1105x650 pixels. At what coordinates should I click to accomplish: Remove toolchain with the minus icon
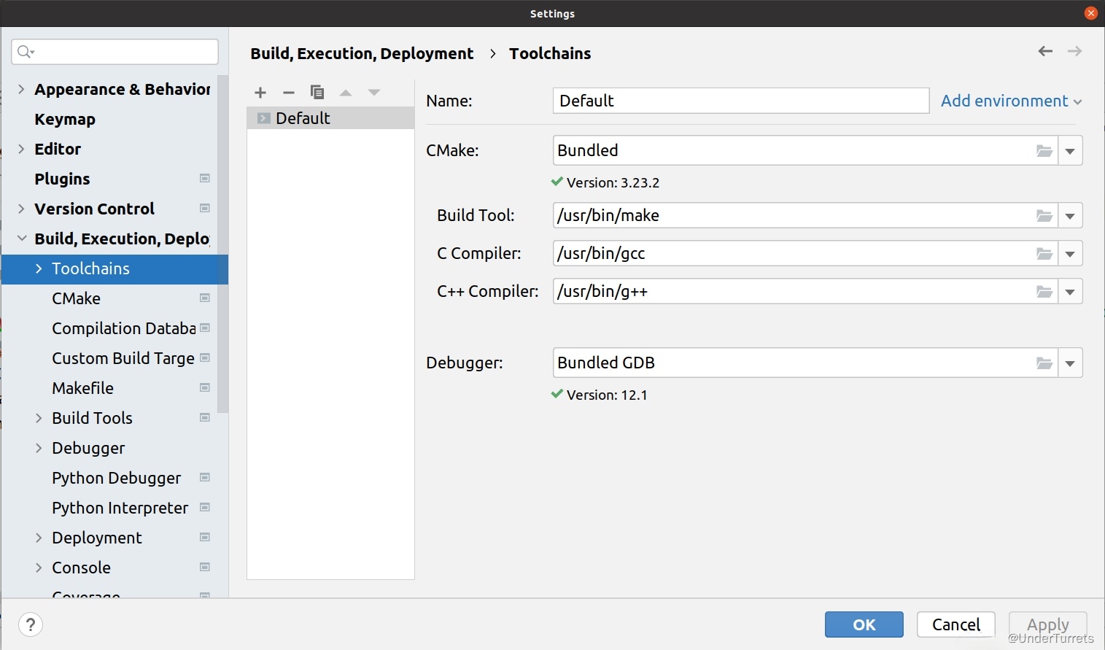[289, 93]
